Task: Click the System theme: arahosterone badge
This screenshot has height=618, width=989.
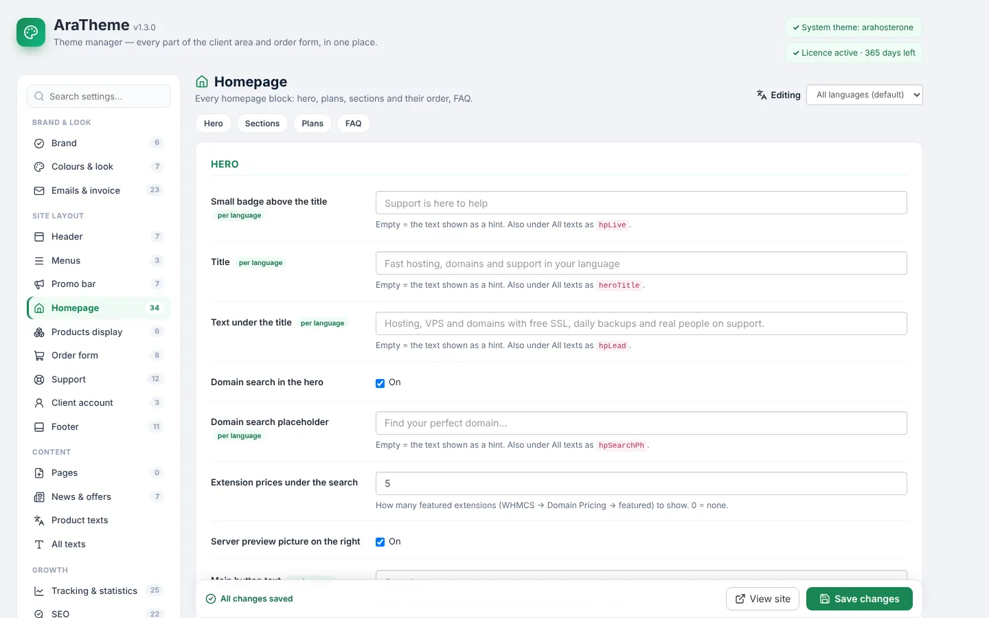Action: pyautogui.click(x=854, y=27)
